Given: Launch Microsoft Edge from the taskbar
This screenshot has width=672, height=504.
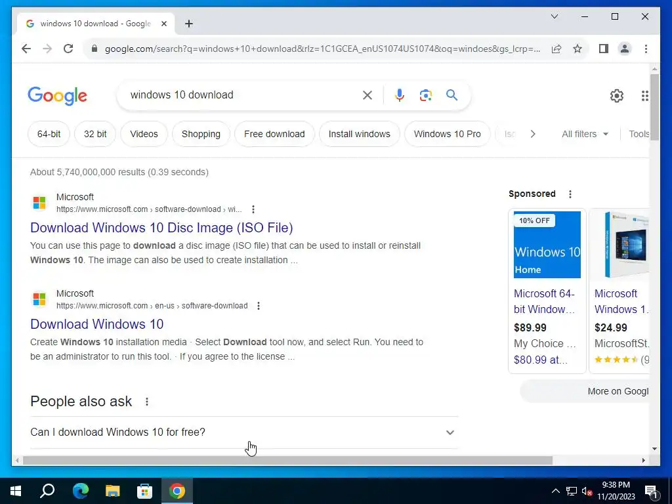Looking at the screenshot, I should pyautogui.click(x=80, y=491).
